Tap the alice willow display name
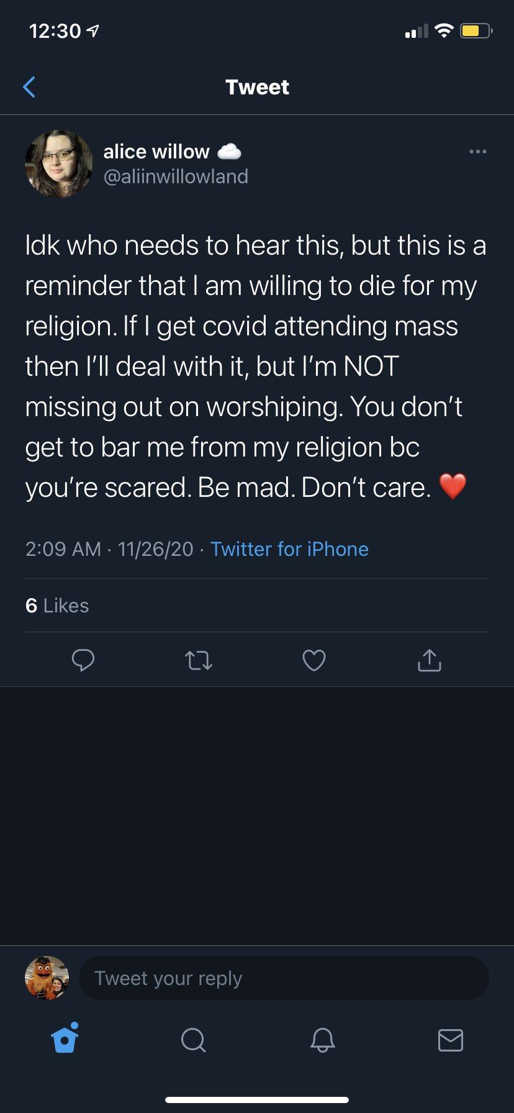514x1113 pixels. pyautogui.click(x=156, y=152)
